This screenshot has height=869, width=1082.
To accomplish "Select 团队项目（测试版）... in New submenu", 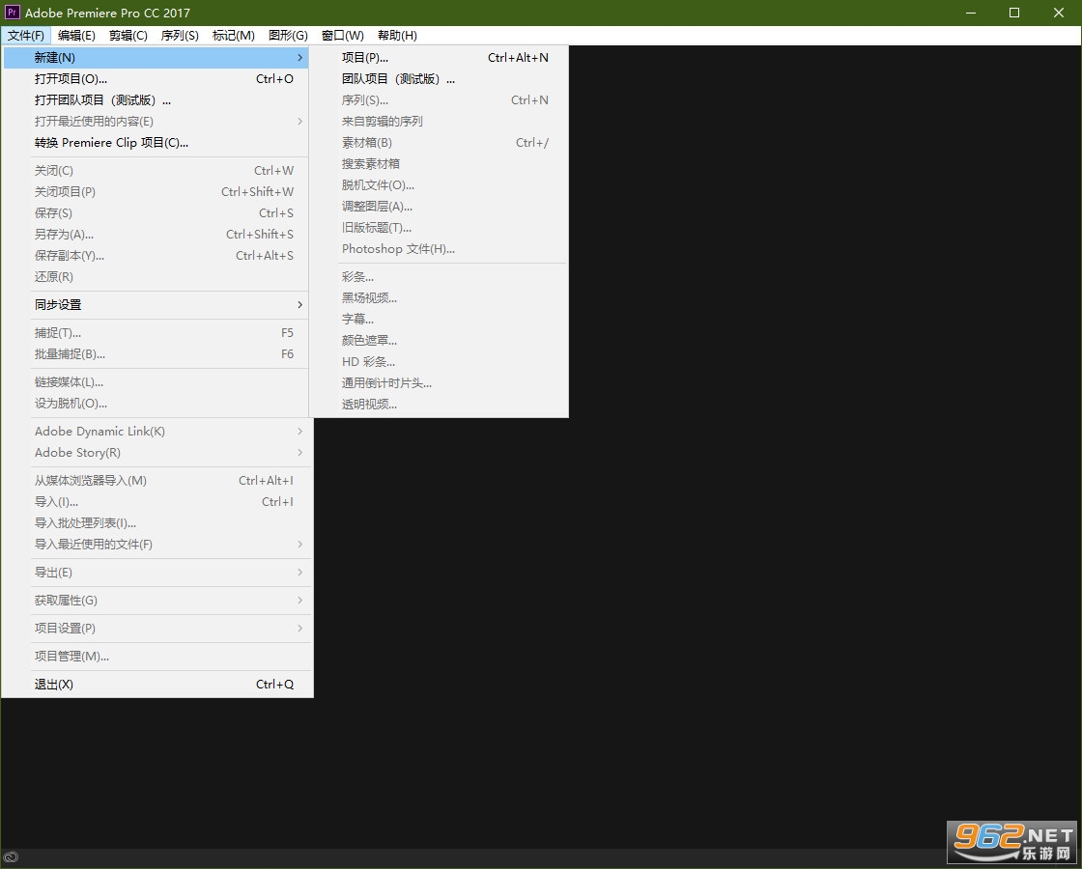I will [x=439, y=79].
